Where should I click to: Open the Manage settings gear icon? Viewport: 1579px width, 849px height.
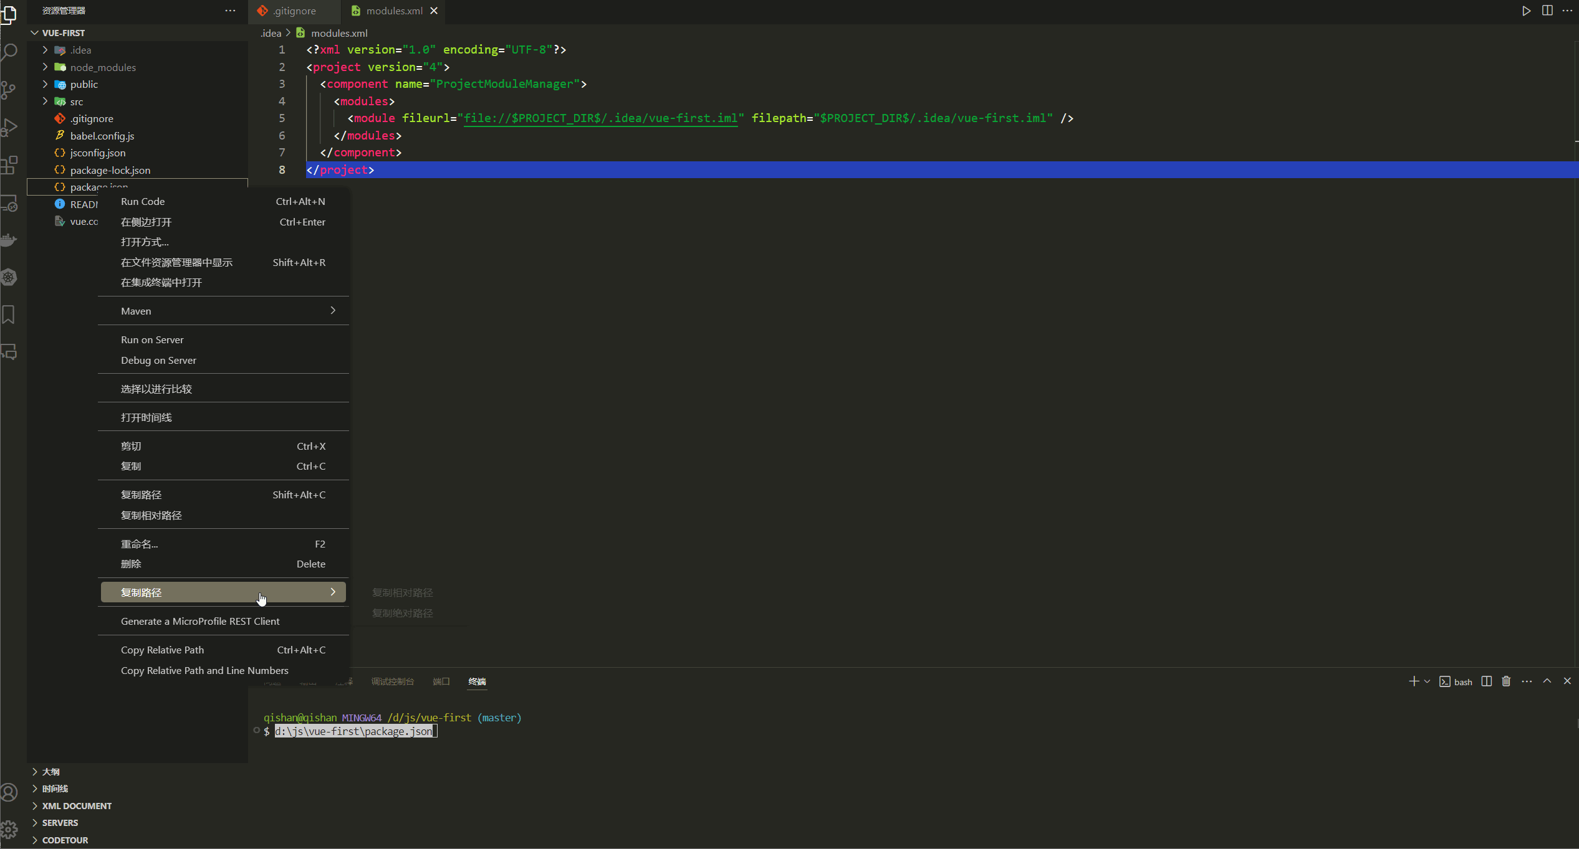(x=9, y=830)
